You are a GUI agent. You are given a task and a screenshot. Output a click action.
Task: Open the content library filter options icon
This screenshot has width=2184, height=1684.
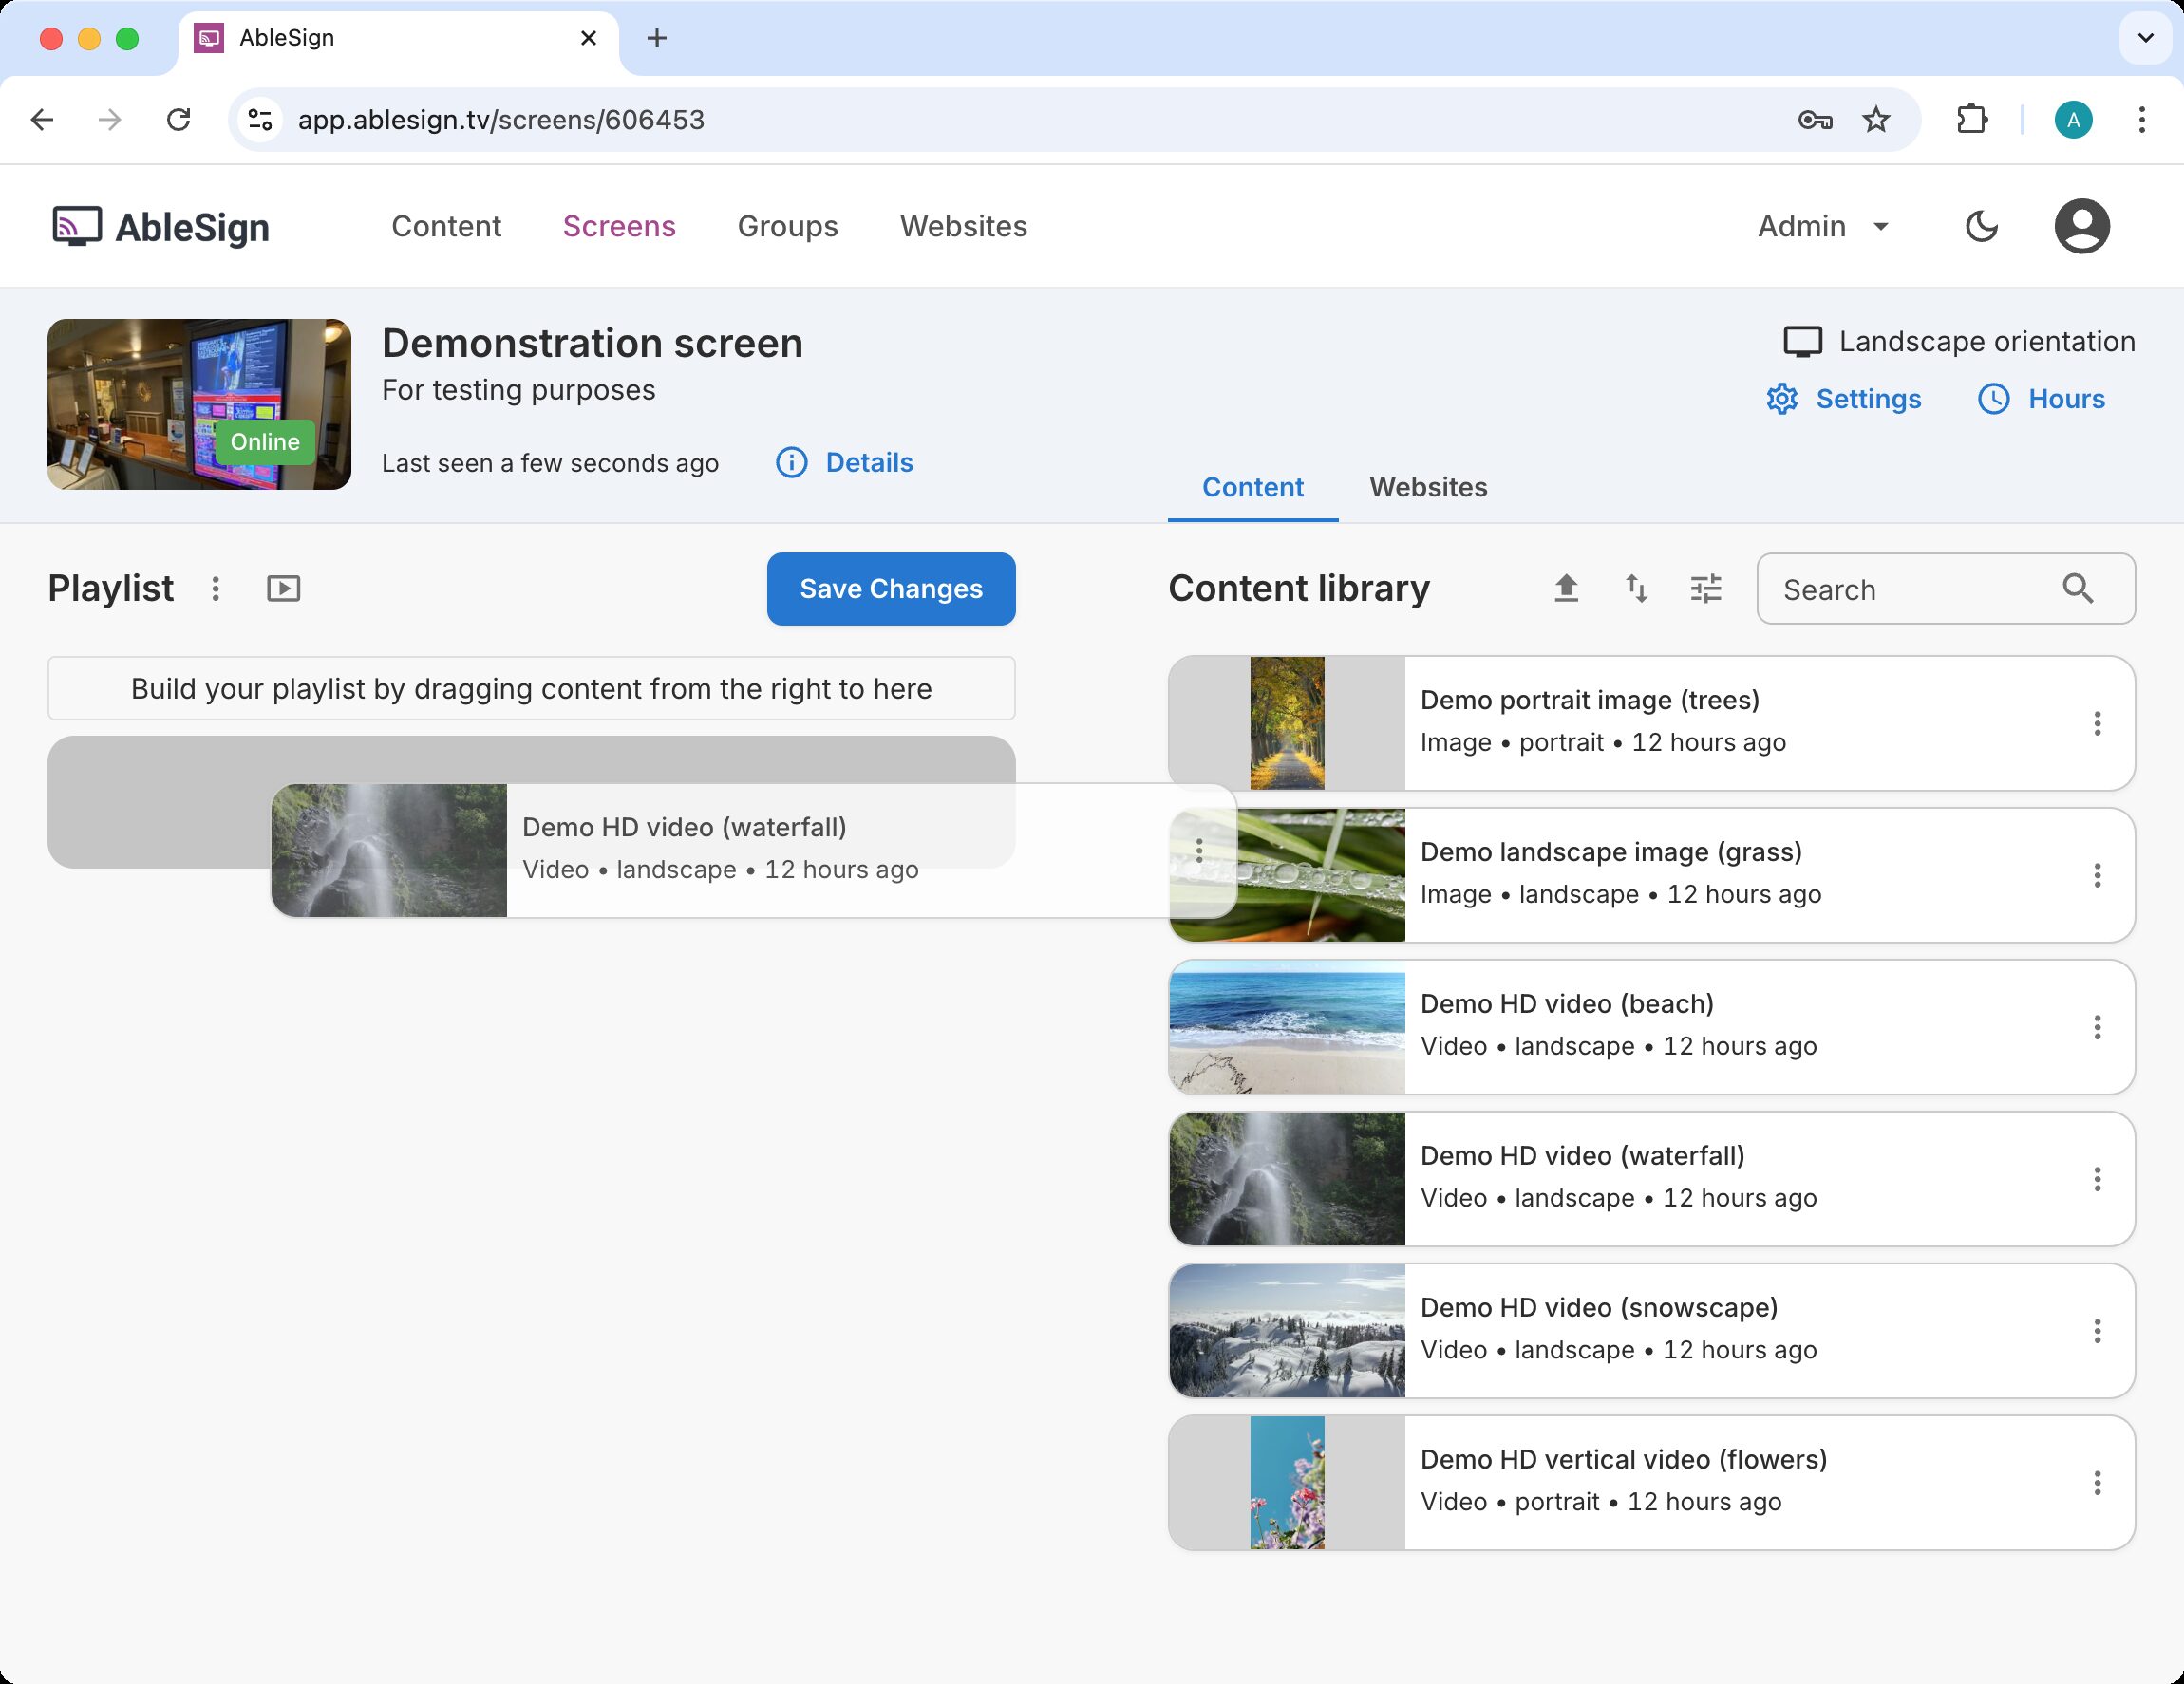pyautogui.click(x=1705, y=589)
